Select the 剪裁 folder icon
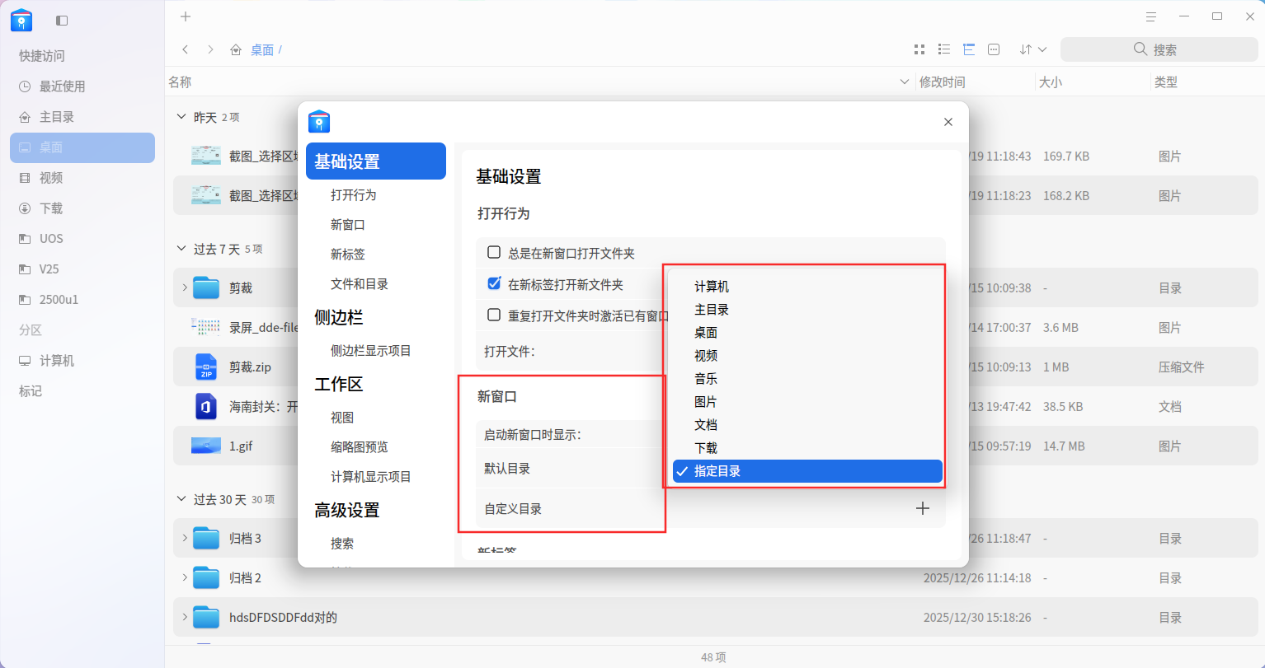1265x668 pixels. click(x=205, y=288)
